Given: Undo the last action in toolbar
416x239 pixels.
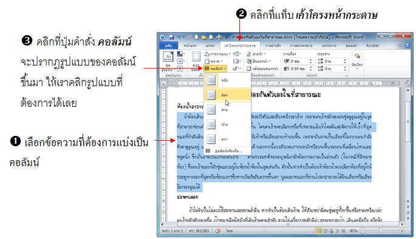Looking at the screenshot, I should [179, 37].
